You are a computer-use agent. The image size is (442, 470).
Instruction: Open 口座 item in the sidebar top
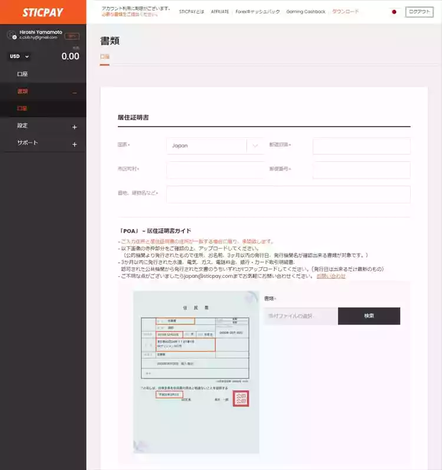pyautogui.click(x=22, y=74)
